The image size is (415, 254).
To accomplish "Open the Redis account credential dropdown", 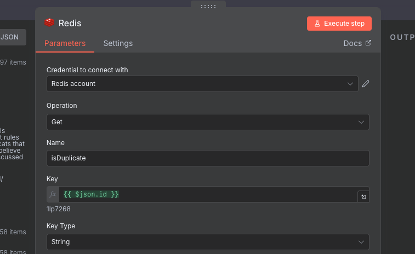I will click(202, 84).
